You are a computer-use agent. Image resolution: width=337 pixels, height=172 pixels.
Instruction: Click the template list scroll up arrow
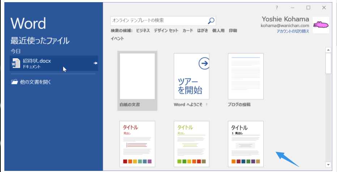click(x=328, y=50)
